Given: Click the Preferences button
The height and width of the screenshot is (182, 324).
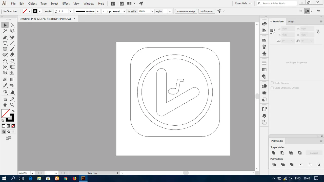Looking at the screenshot, I should coord(207,11).
